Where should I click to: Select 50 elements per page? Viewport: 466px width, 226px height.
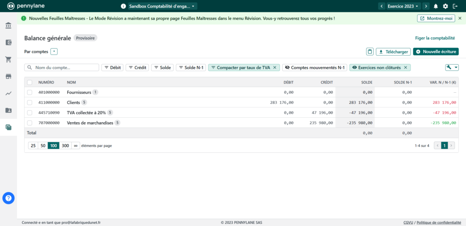coord(43,146)
